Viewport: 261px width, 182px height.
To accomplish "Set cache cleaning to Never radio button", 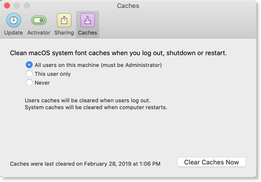I will tap(29, 83).
